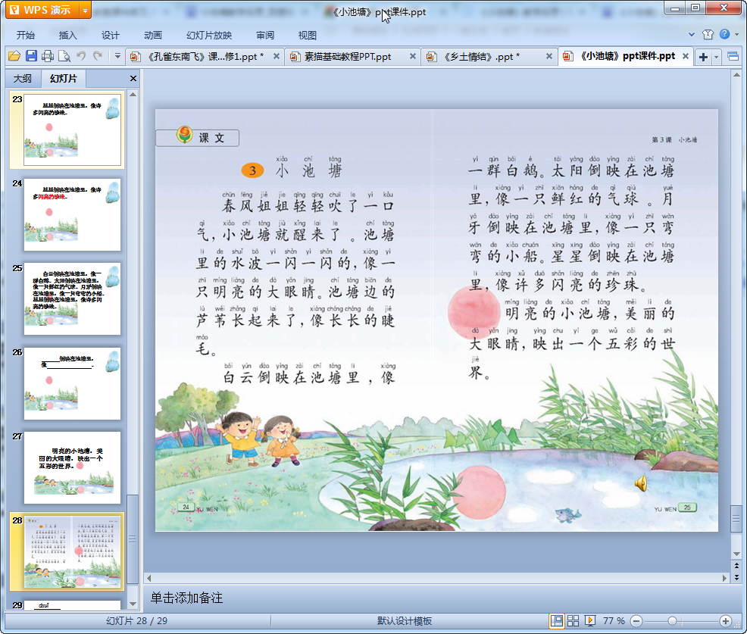Close the slide thumbnail panel
Viewport: 747px width, 634px height.
[133, 79]
